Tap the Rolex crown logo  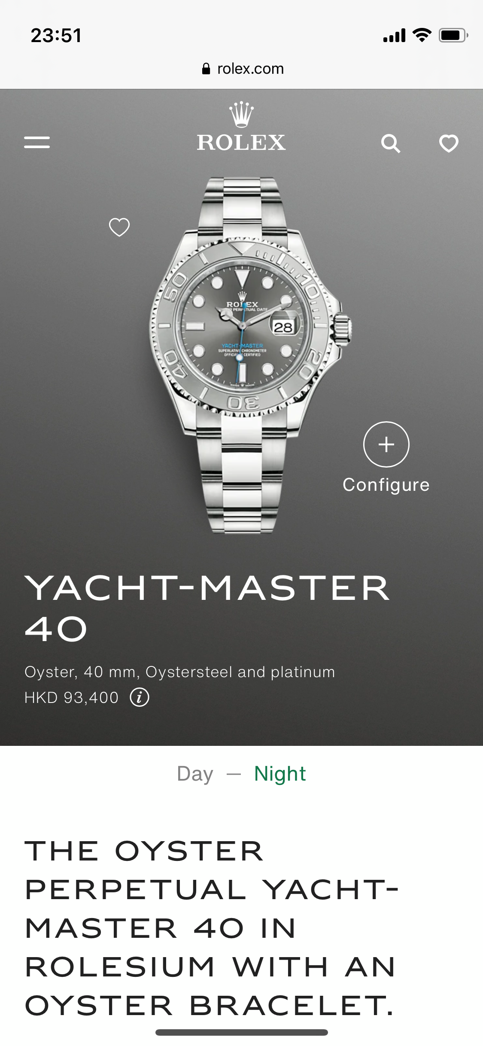pyautogui.click(x=241, y=115)
